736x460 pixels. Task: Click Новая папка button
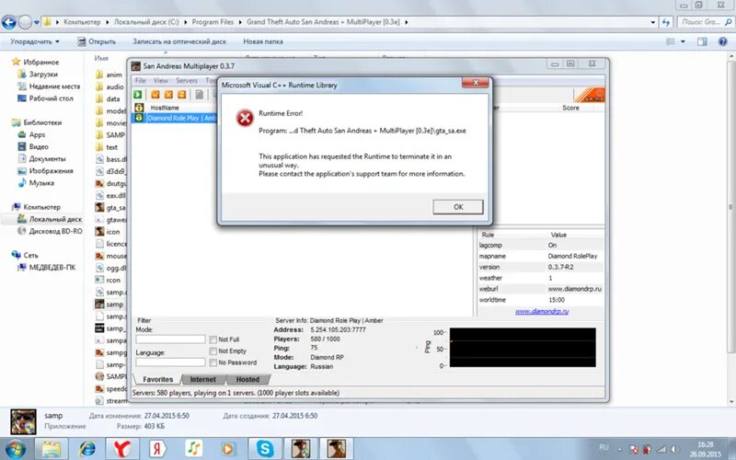coord(263,41)
